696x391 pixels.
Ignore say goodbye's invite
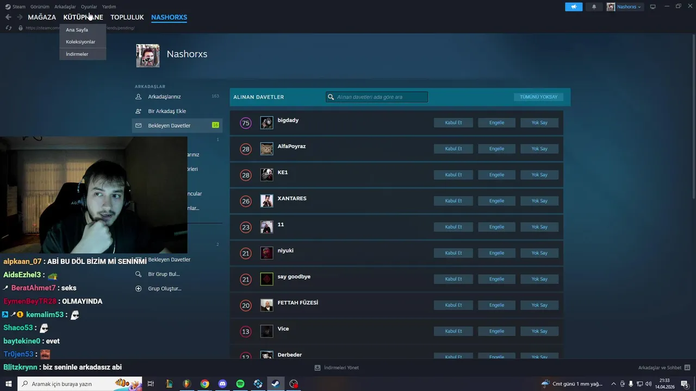pos(539,279)
